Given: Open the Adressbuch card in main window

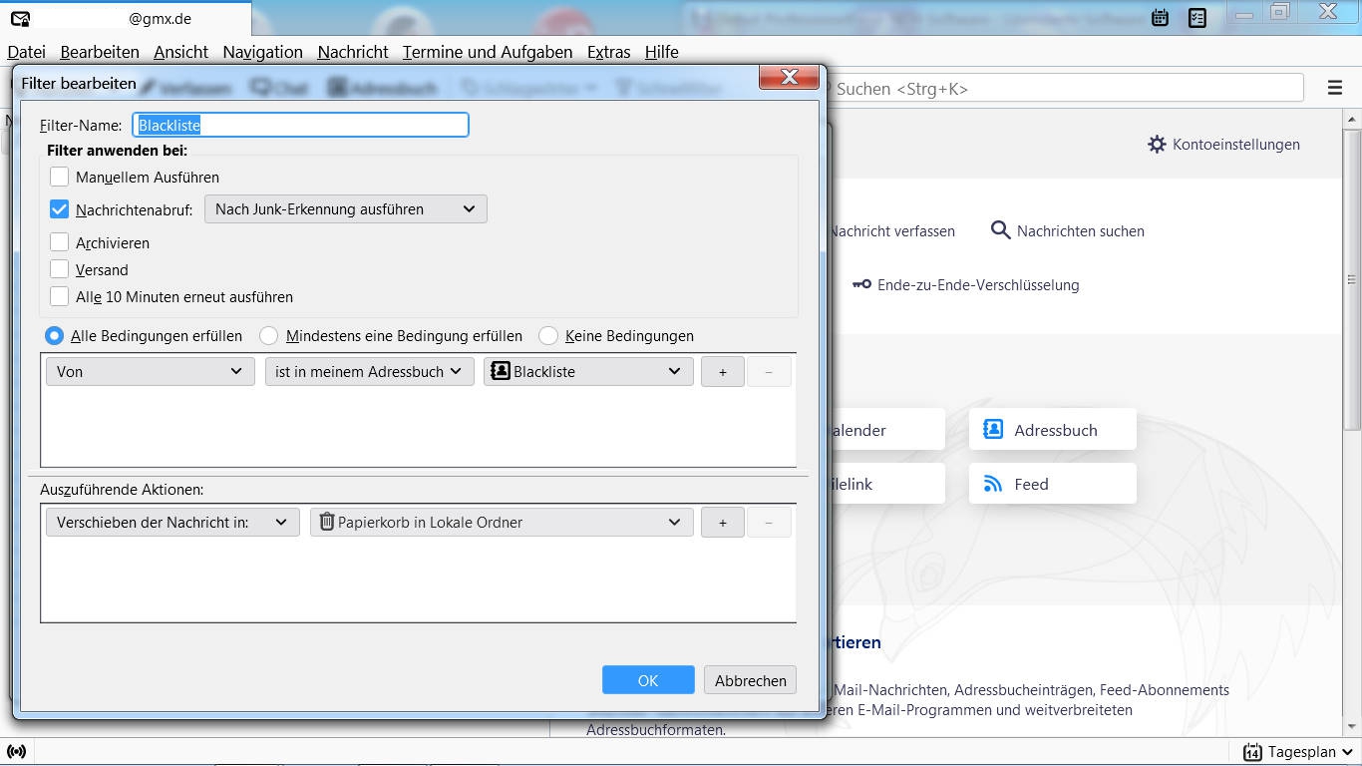Looking at the screenshot, I should [1052, 430].
